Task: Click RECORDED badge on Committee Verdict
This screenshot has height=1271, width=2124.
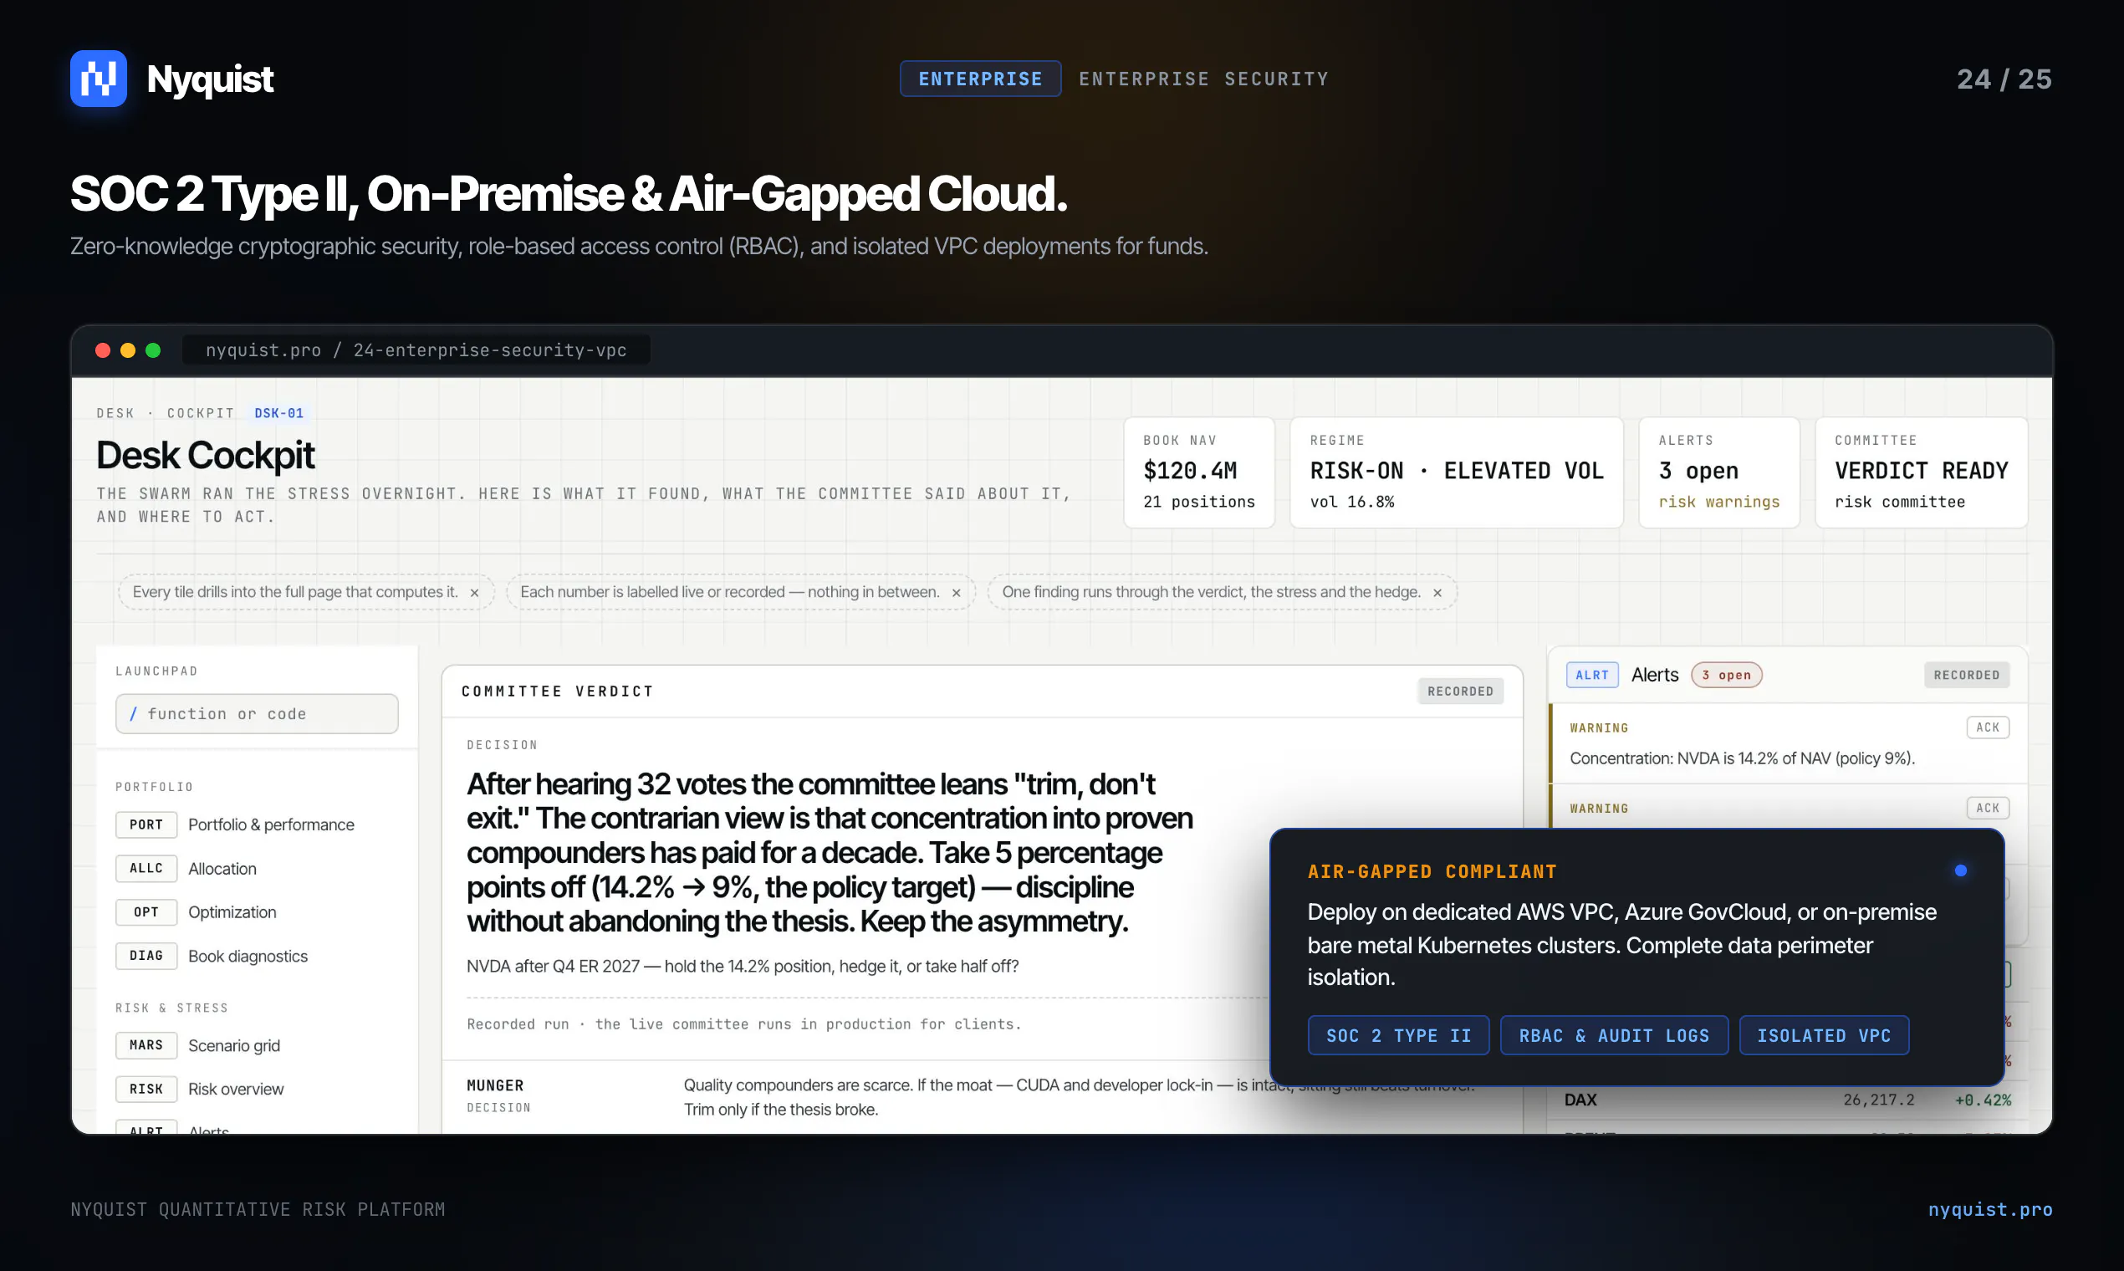Action: click(x=1460, y=692)
